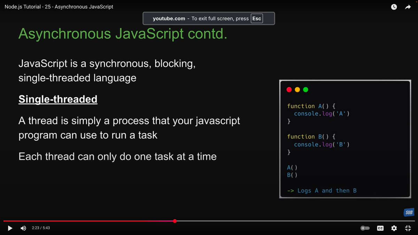Click the red dot in code window
Image resolution: width=418 pixels, height=235 pixels.
click(x=289, y=89)
